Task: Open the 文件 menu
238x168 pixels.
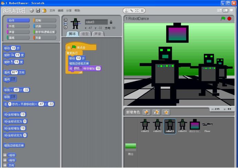Action: 52,10
